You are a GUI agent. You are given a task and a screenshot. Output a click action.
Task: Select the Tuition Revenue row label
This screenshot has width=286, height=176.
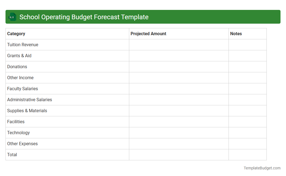pos(23,45)
